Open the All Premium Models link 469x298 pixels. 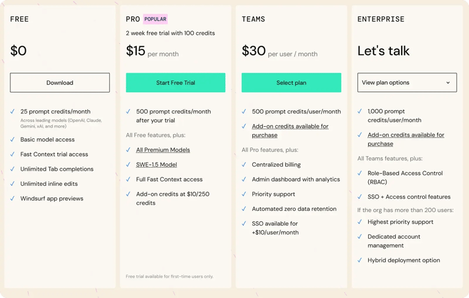coord(163,150)
